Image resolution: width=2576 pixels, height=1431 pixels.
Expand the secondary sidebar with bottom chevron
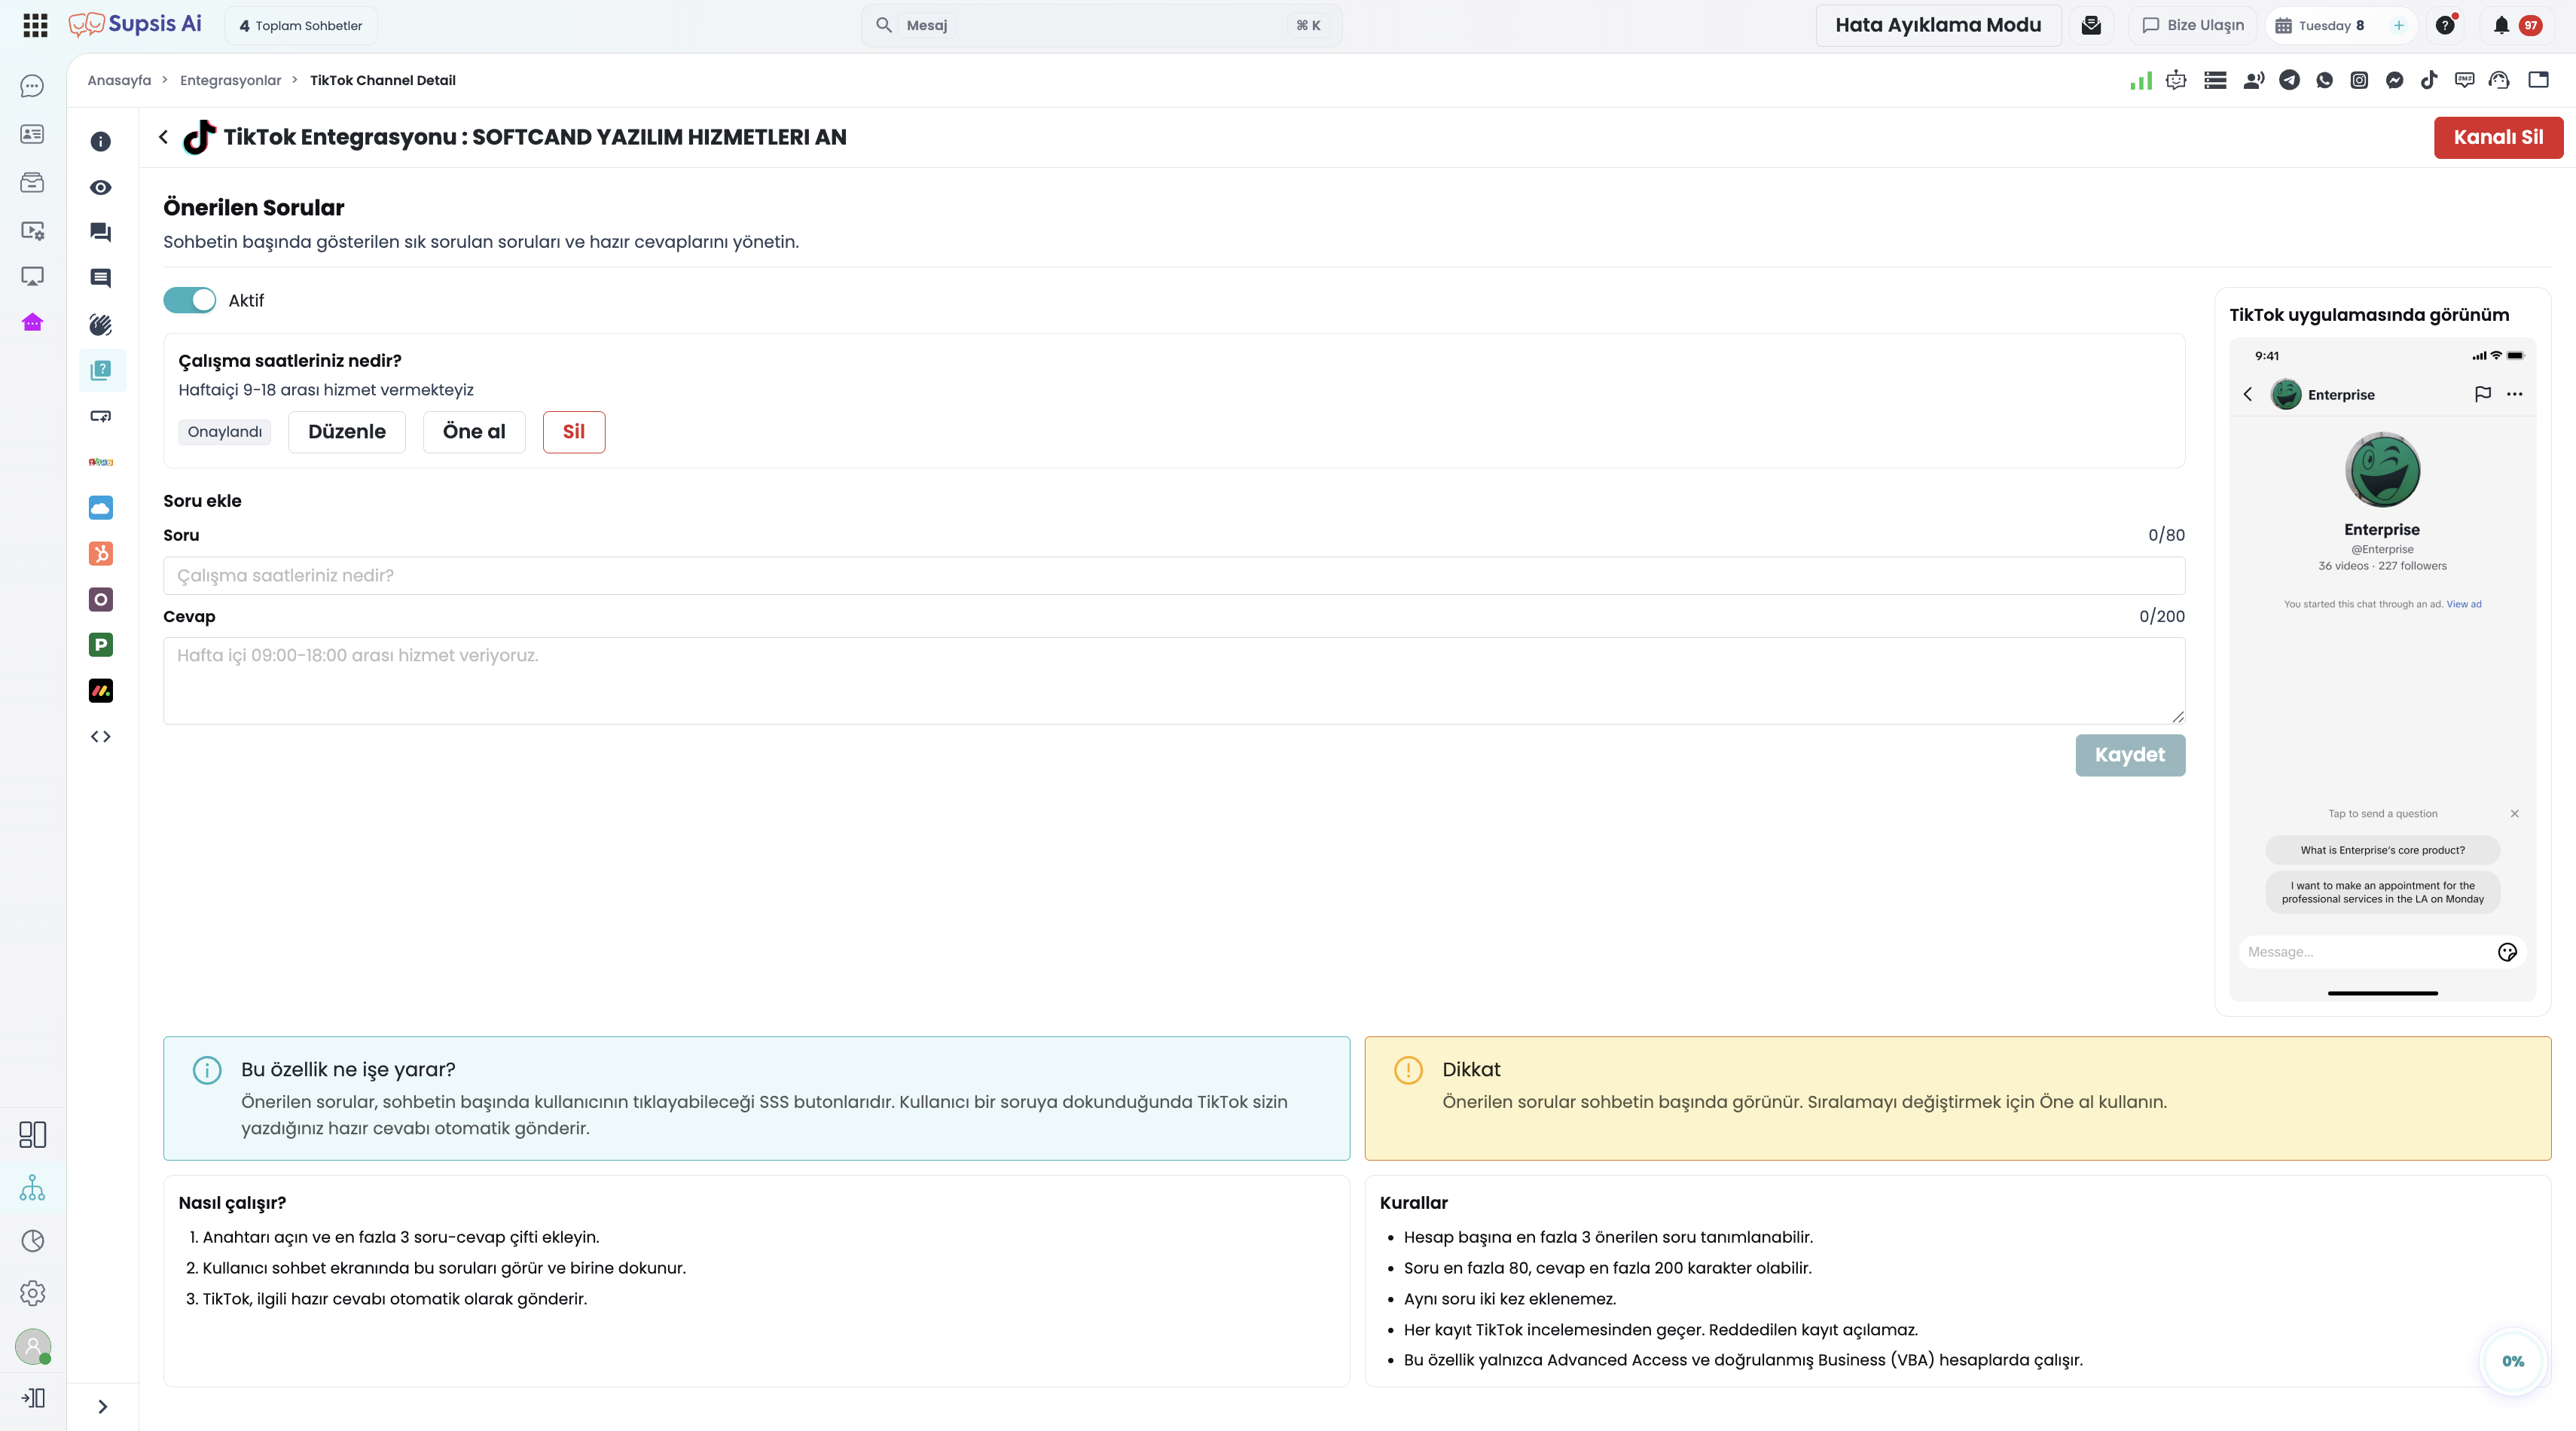(102, 1407)
